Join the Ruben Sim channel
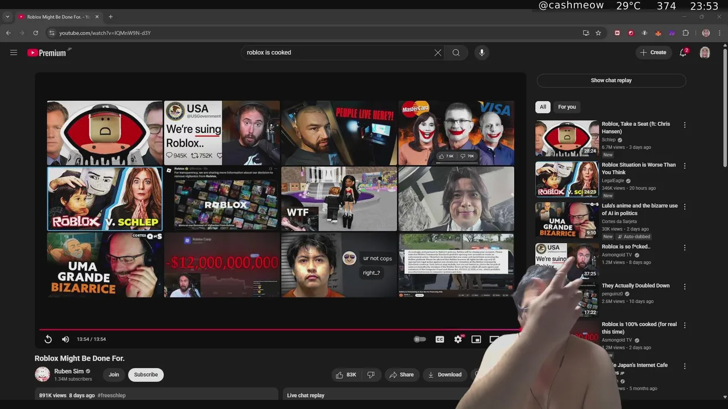The width and height of the screenshot is (728, 409). click(114, 374)
